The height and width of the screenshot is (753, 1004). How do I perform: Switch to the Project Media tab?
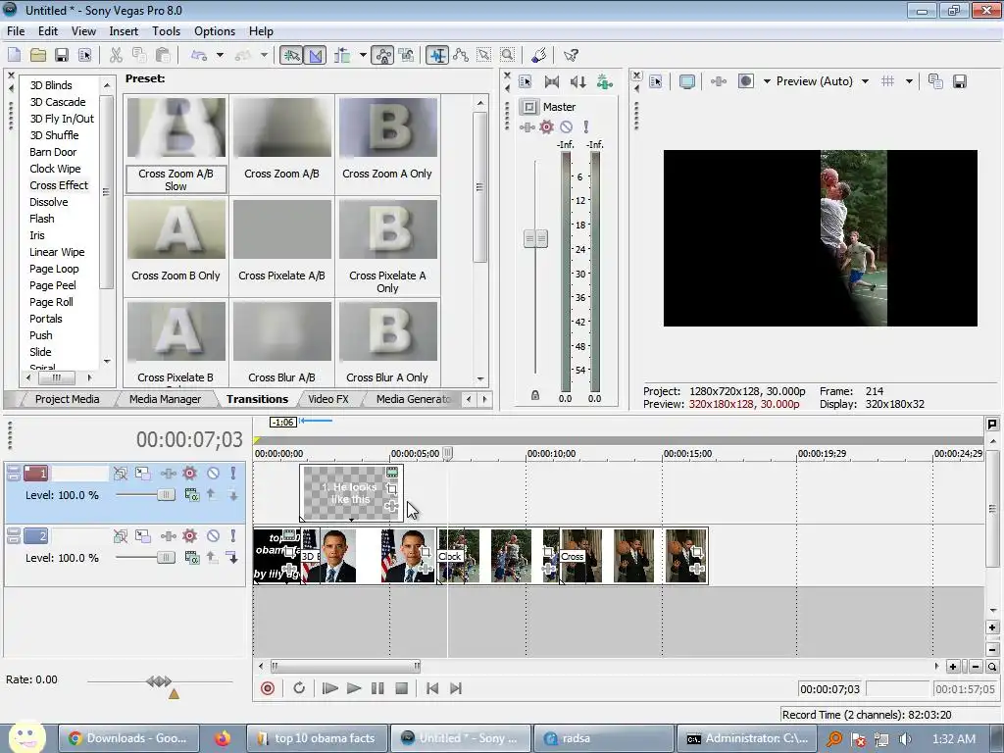(68, 399)
